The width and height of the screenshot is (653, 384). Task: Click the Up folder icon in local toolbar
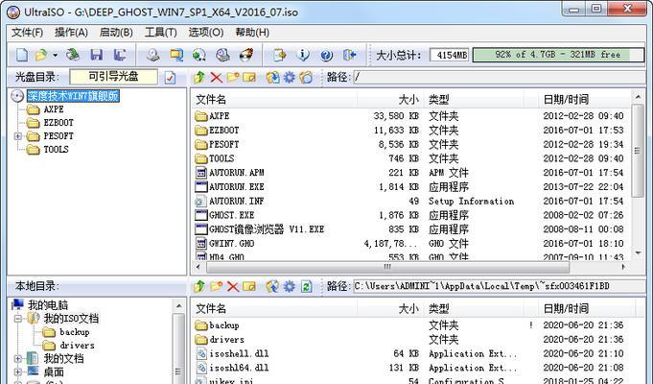199,286
